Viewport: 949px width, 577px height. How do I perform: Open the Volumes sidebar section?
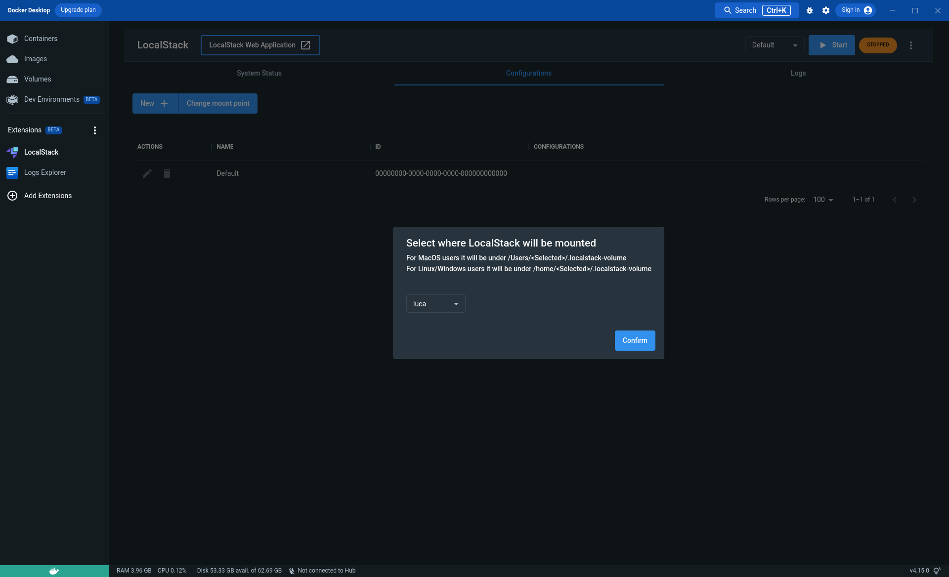37,79
